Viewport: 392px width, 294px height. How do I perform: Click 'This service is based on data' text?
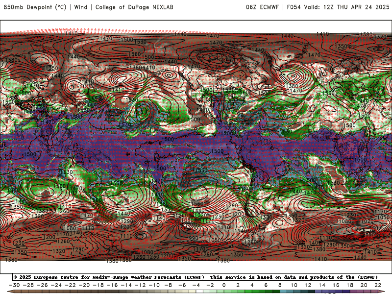click(252, 277)
